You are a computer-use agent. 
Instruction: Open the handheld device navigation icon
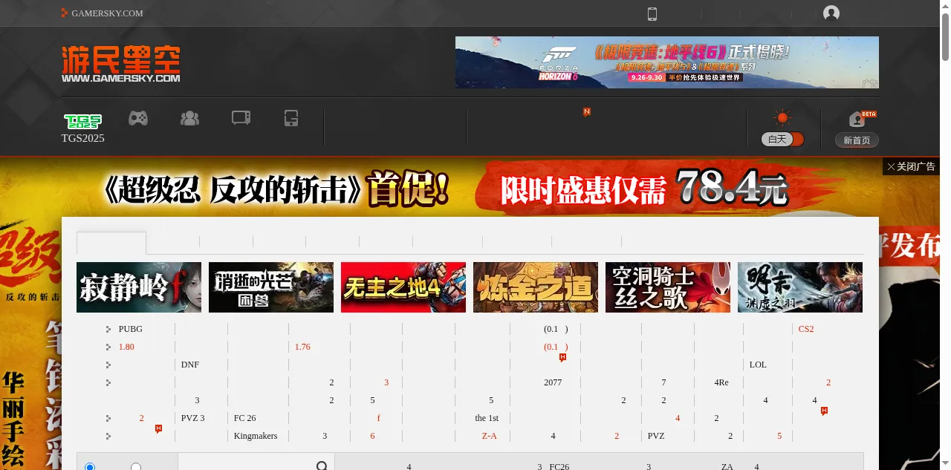pyautogui.click(x=291, y=118)
